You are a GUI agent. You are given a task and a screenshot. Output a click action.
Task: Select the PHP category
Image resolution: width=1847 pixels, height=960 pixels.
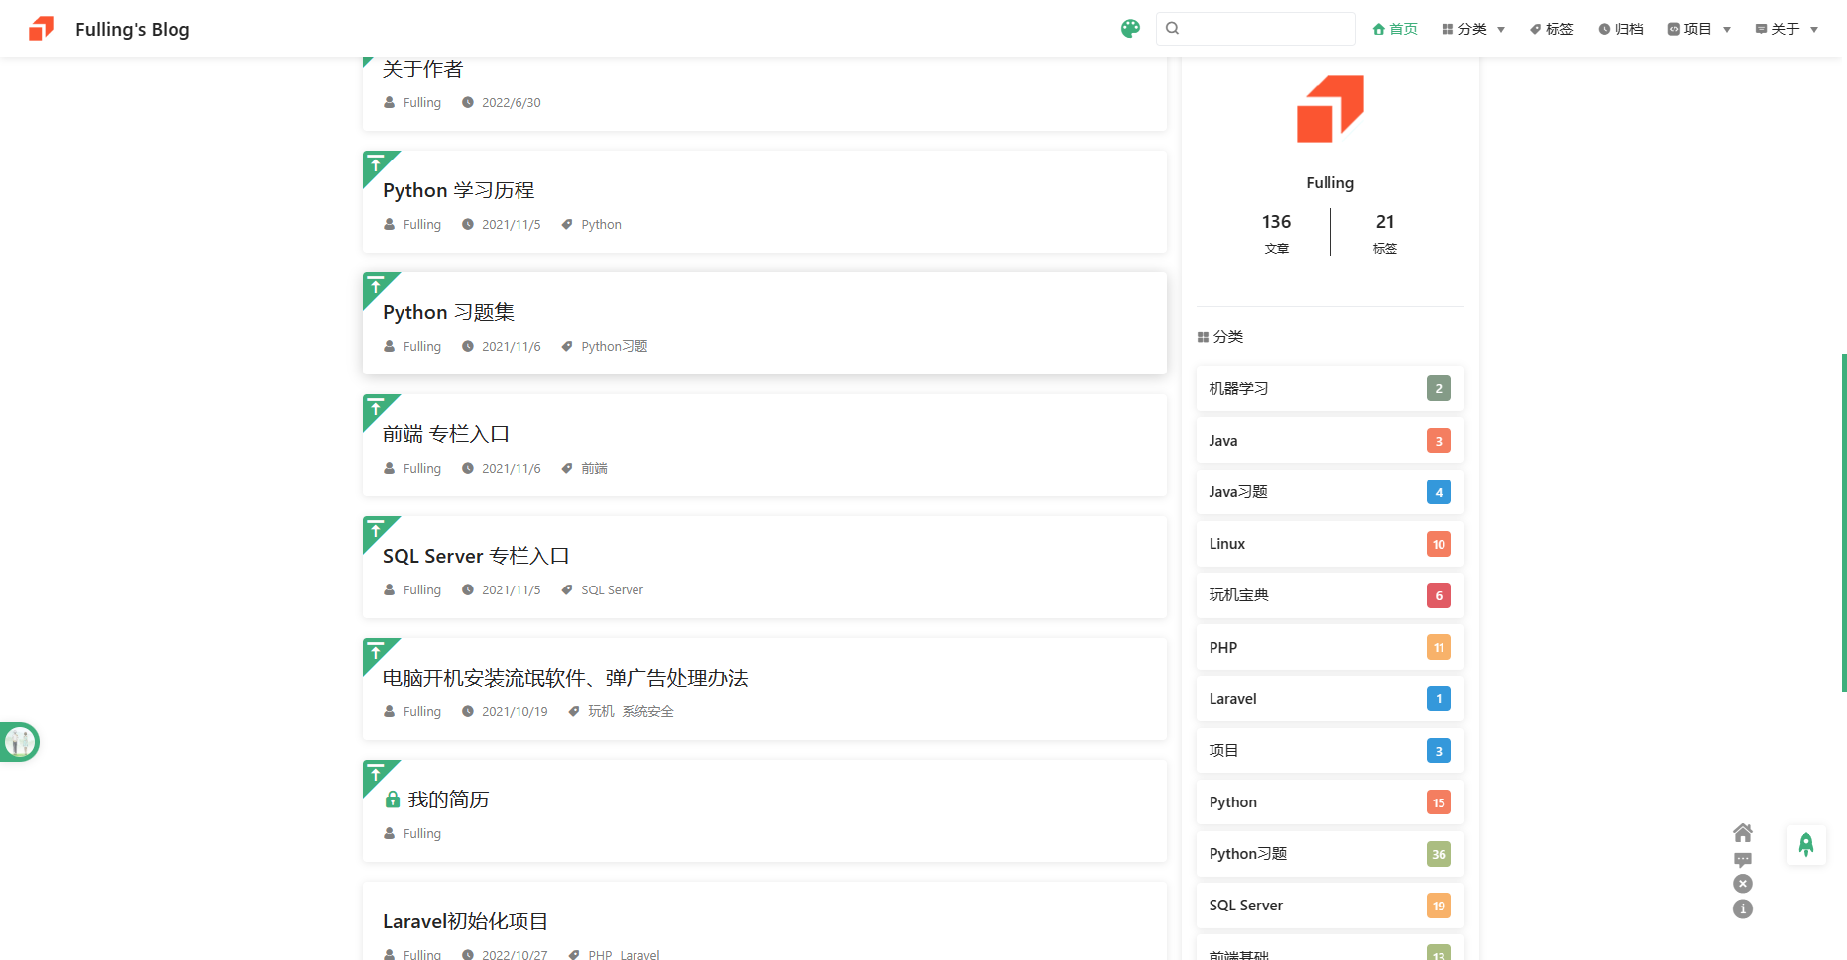tap(1330, 647)
